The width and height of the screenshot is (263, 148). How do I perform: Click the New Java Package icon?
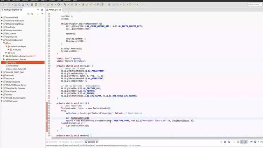[72, 5]
